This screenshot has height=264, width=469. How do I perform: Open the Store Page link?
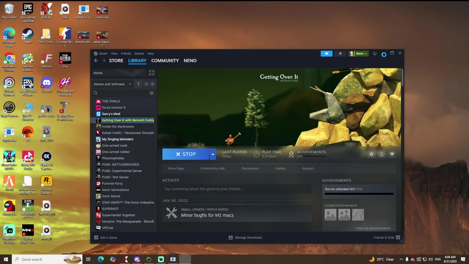tap(176, 168)
